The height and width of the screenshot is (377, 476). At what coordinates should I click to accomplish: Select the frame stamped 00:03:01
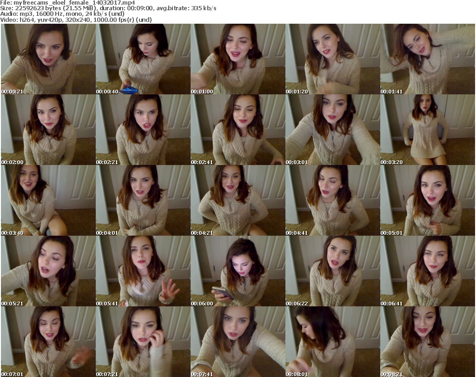333,130
